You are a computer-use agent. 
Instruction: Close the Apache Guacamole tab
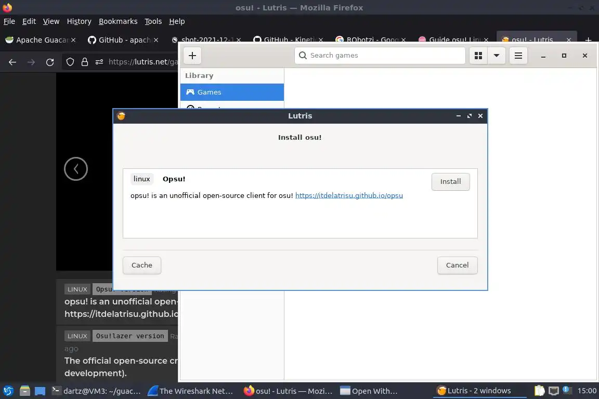point(73,40)
